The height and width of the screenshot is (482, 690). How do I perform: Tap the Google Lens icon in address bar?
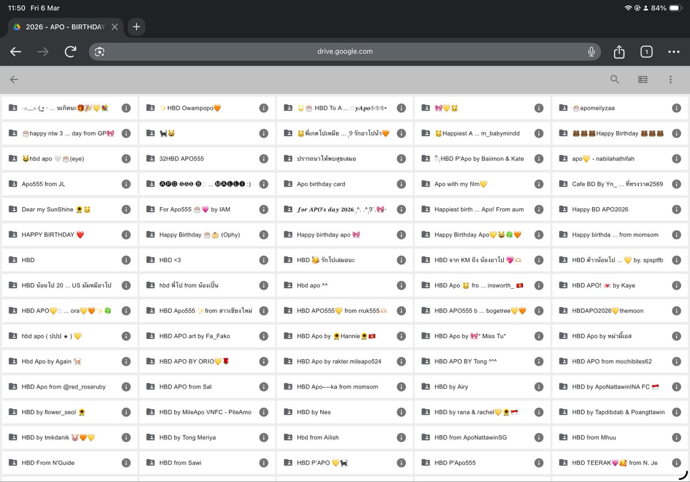click(x=100, y=52)
